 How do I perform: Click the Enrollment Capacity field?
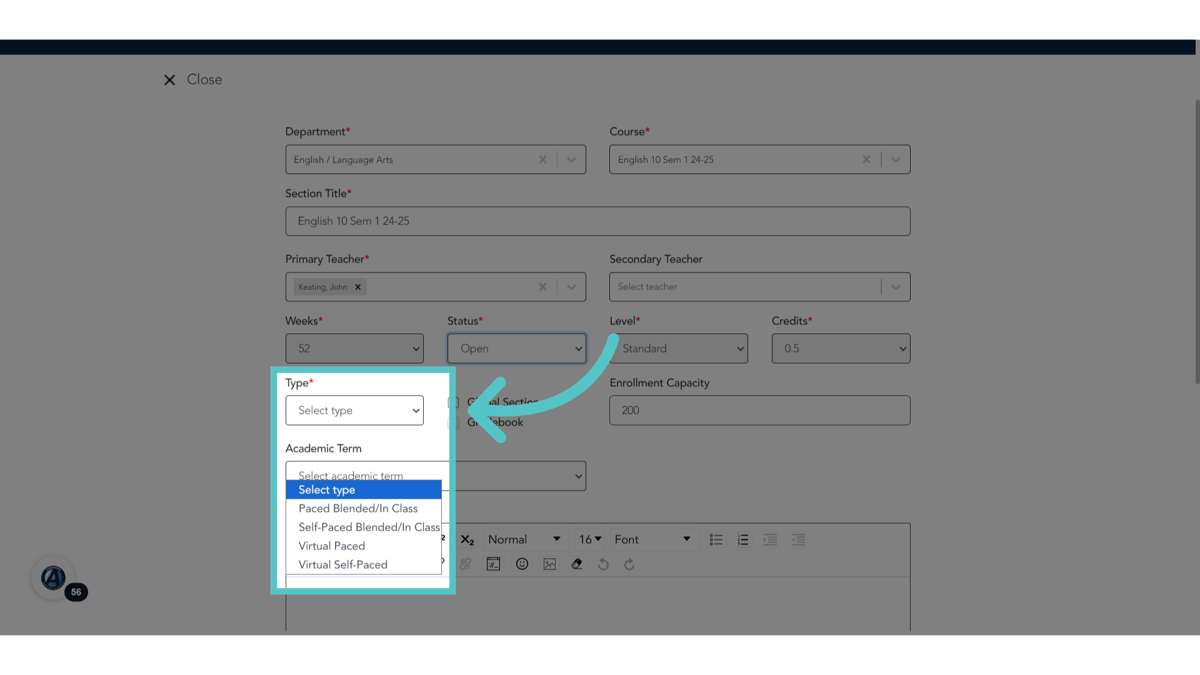click(x=759, y=411)
